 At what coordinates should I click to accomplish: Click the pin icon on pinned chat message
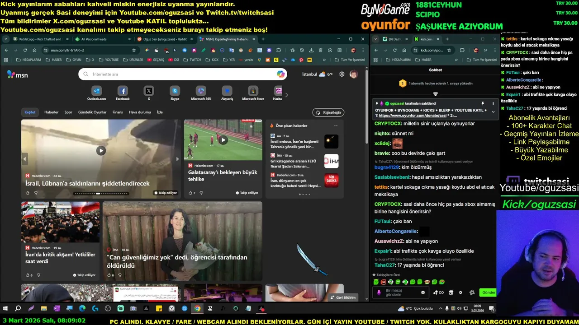point(483,103)
